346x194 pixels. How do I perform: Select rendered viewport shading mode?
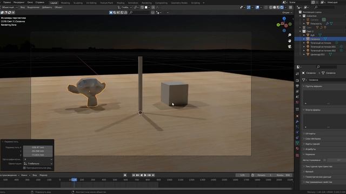(282, 7)
